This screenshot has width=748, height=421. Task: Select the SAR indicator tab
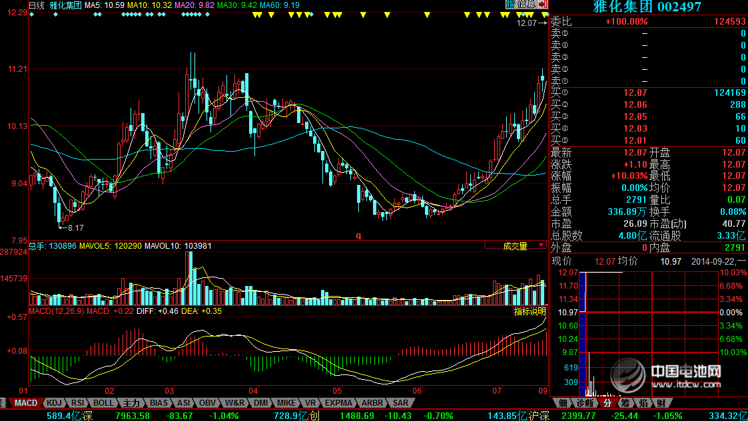[400, 403]
